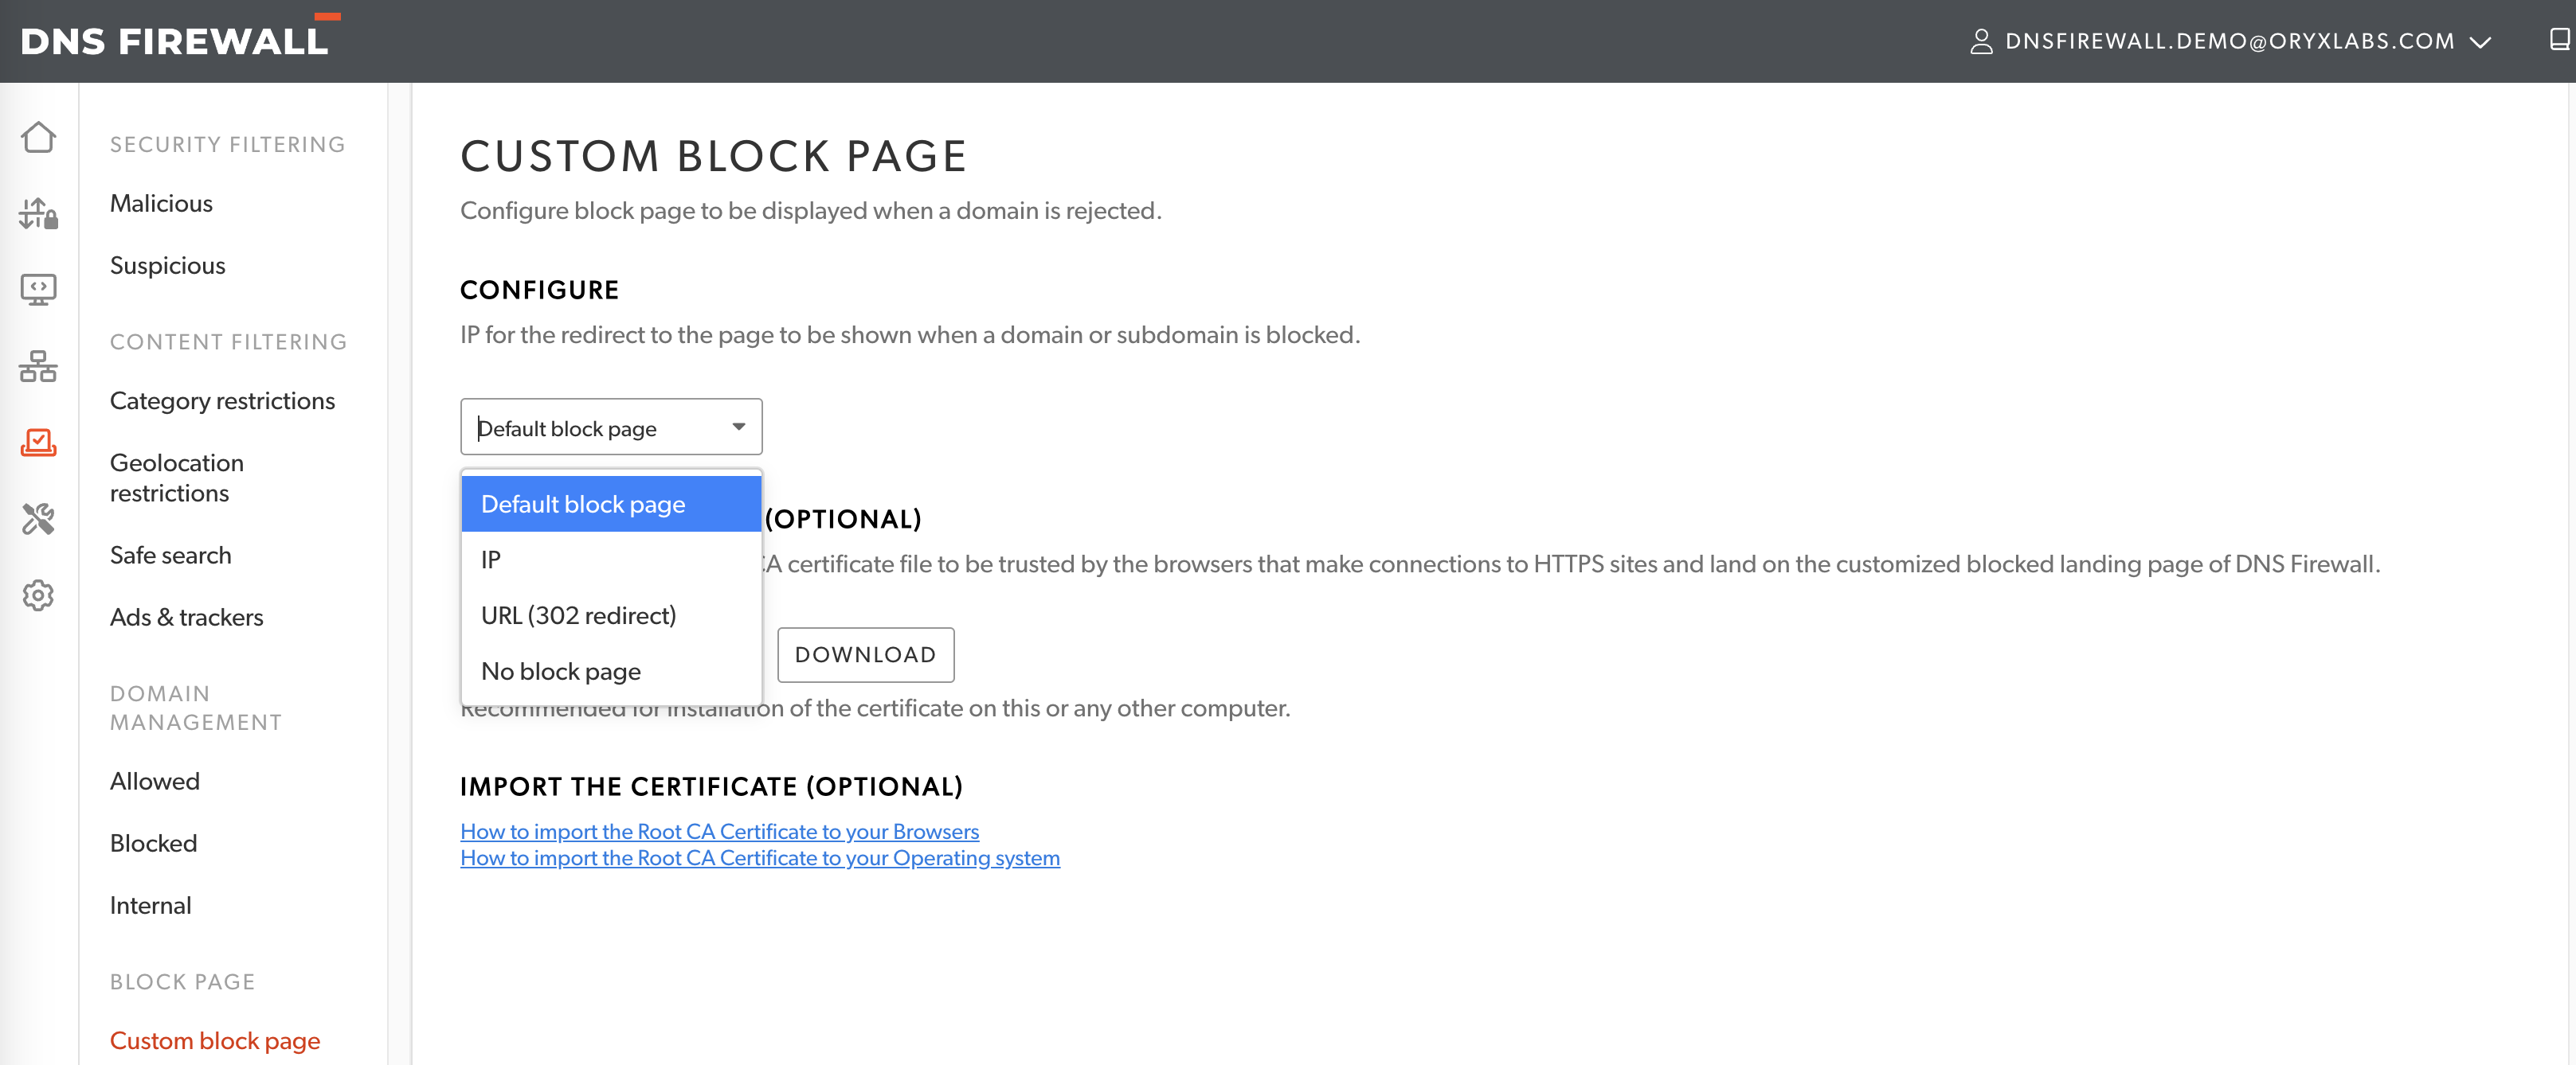This screenshot has height=1065, width=2576.
Task: Open the Custom block page section
Action: (x=214, y=1040)
